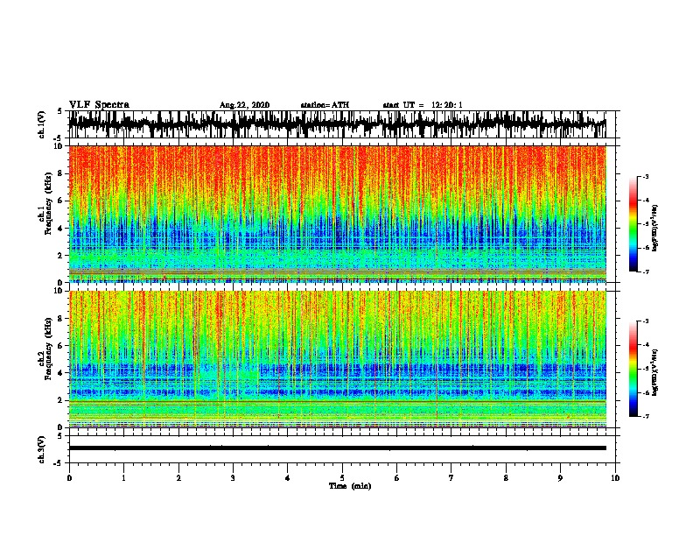Click the ch.1 waveform trace at the top
Image resolution: width=693 pixels, height=536 pixels.
pyautogui.click(x=337, y=124)
